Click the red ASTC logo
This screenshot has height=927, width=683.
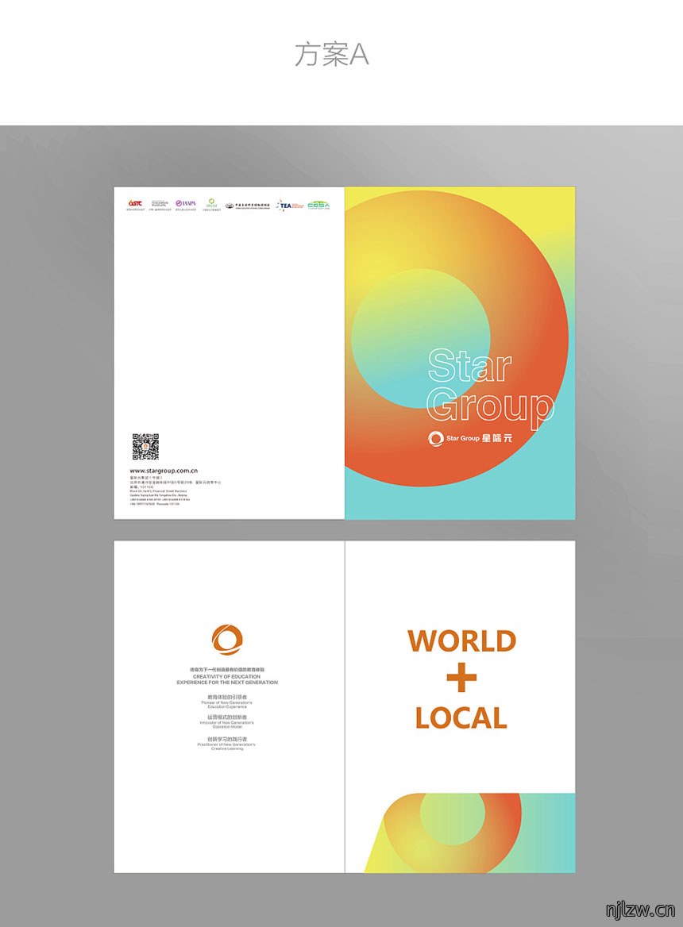[x=135, y=204]
